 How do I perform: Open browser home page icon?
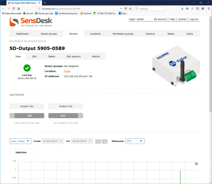[x=19, y=9]
